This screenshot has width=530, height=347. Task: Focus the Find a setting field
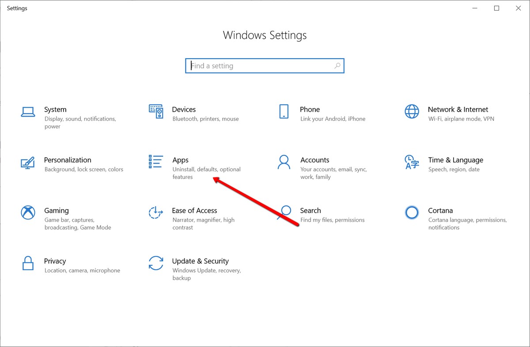(x=261, y=66)
